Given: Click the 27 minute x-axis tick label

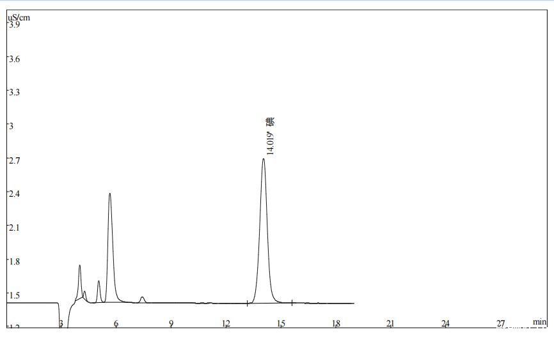Looking at the screenshot, I should [500, 324].
